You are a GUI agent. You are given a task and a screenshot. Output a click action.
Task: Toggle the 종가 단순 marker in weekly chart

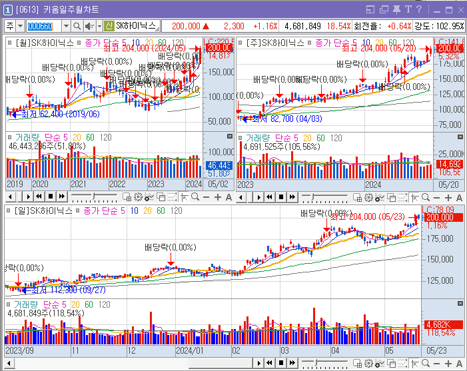tap(310, 43)
